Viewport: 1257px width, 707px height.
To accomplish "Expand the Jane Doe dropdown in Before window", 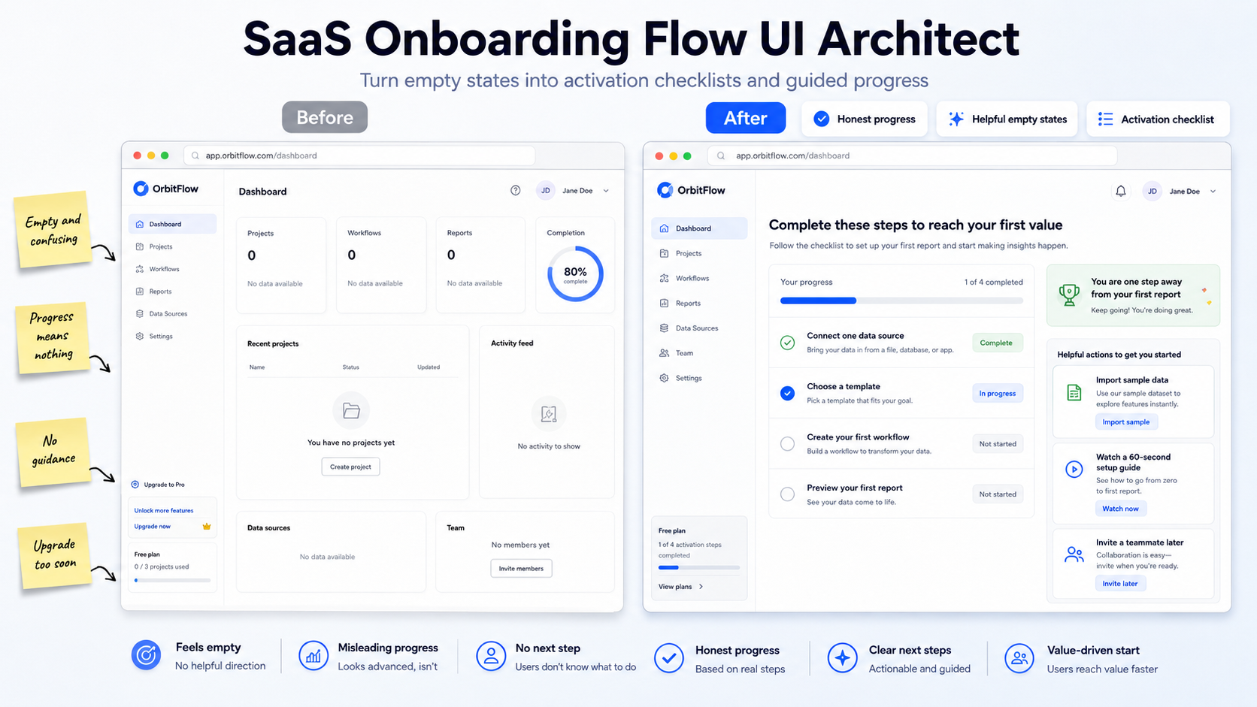I will coord(606,191).
